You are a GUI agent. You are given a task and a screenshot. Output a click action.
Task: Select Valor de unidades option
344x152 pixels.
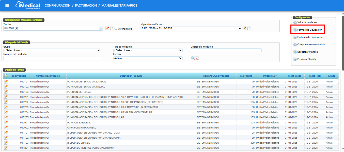[307, 23]
